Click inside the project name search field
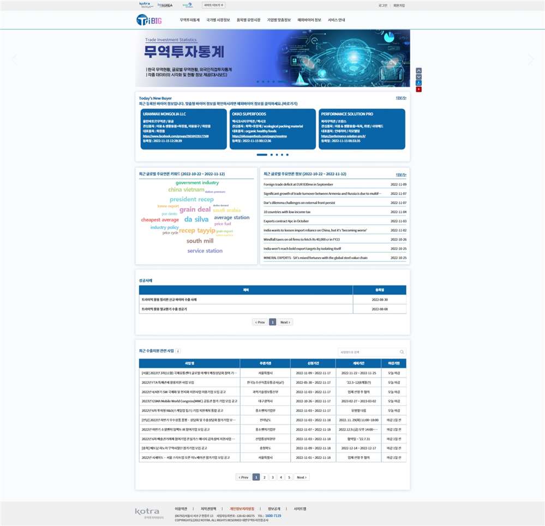545x526 pixels. (368, 352)
